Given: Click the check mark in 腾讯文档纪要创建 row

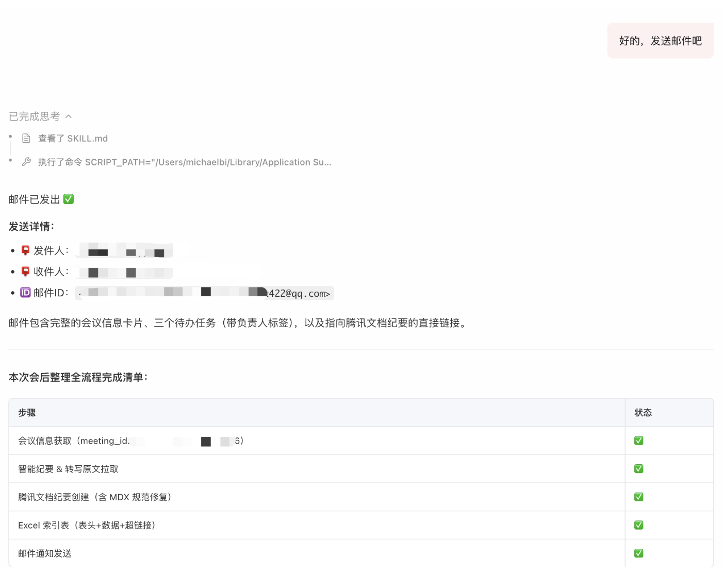Looking at the screenshot, I should [x=639, y=497].
